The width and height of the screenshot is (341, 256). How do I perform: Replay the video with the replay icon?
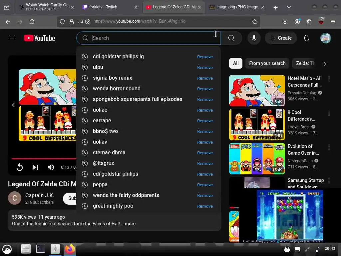point(20,167)
